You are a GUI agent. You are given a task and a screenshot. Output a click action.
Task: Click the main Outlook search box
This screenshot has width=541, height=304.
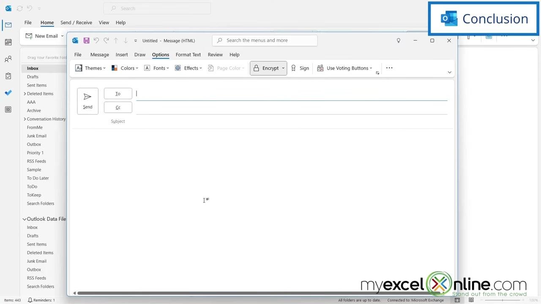coord(157,8)
